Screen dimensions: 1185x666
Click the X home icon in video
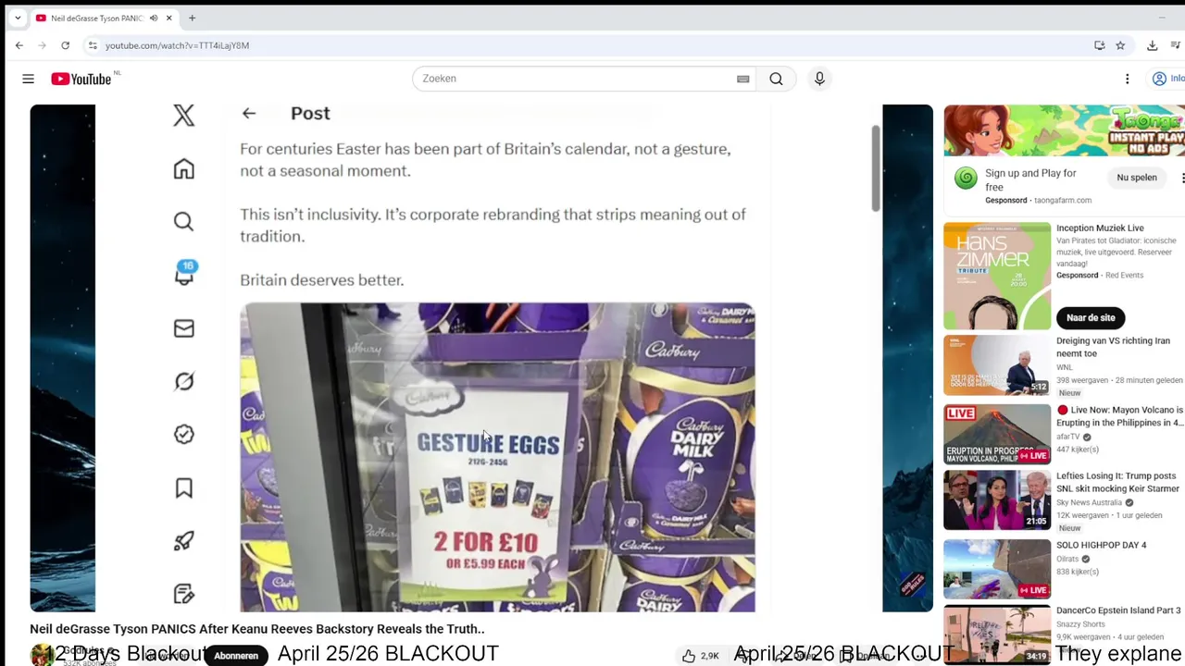[x=183, y=168]
